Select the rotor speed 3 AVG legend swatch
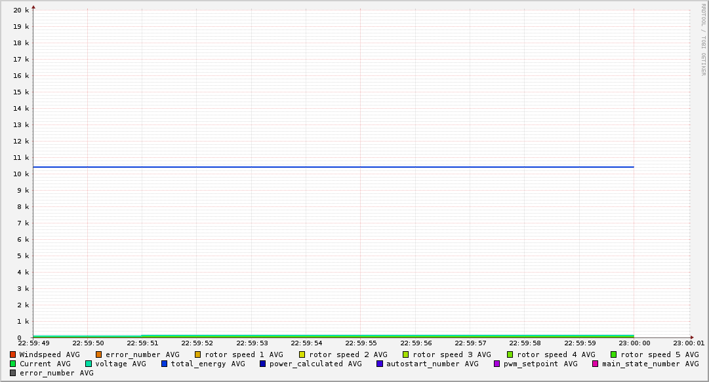This screenshot has width=709, height=382. pyautogui.click(x=406, y=354)
